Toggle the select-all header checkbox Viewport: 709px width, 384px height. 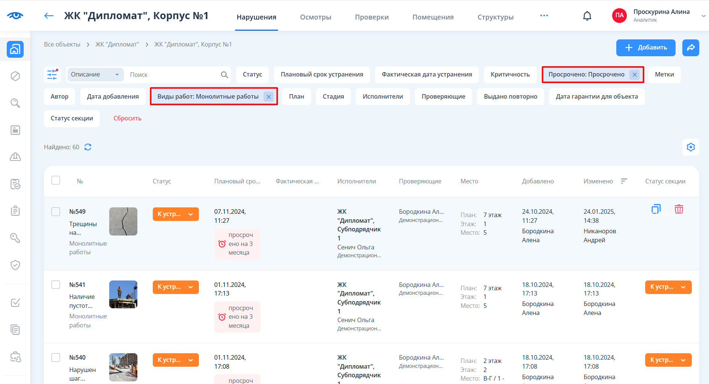click(x=56, y=180)
